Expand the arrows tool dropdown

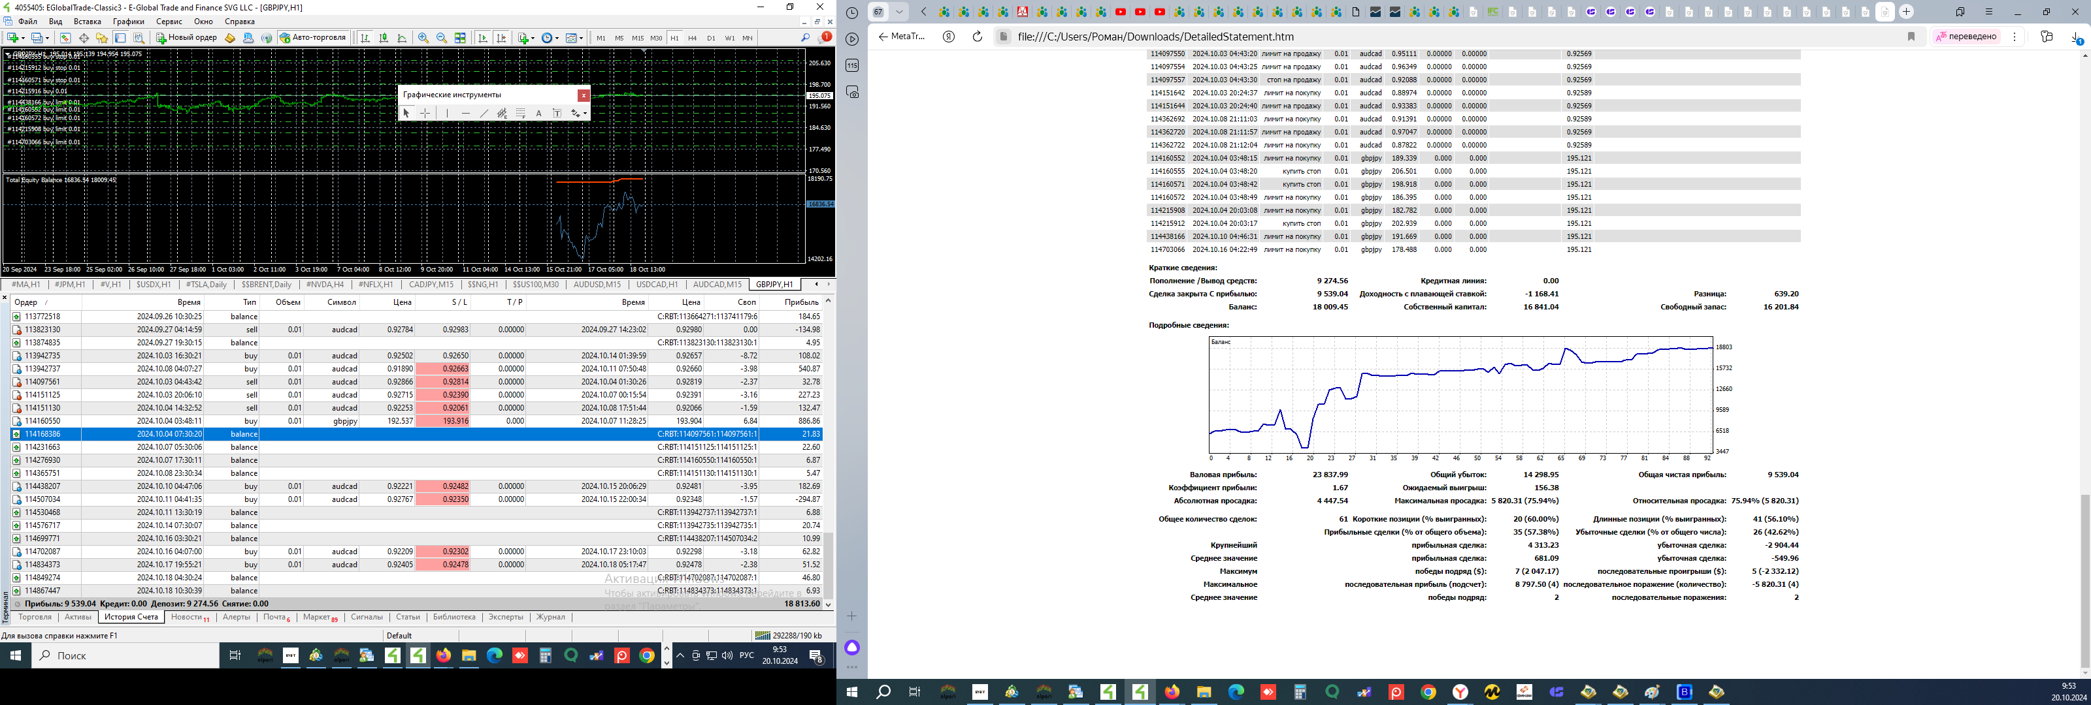point(584,114)
